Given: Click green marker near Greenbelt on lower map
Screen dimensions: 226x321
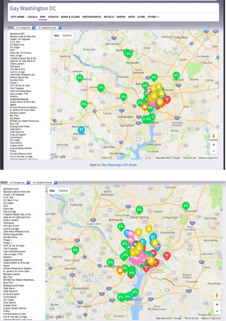Looking at the screenshot, I should (186, 206).
